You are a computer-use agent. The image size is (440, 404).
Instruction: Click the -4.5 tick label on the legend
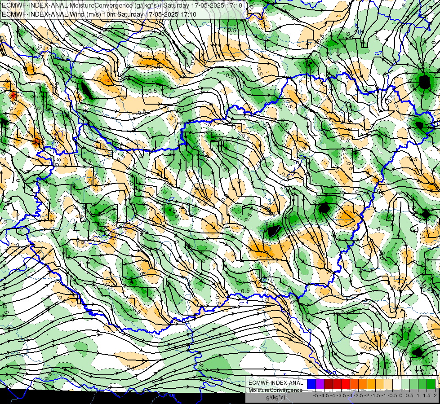[324, 395]
